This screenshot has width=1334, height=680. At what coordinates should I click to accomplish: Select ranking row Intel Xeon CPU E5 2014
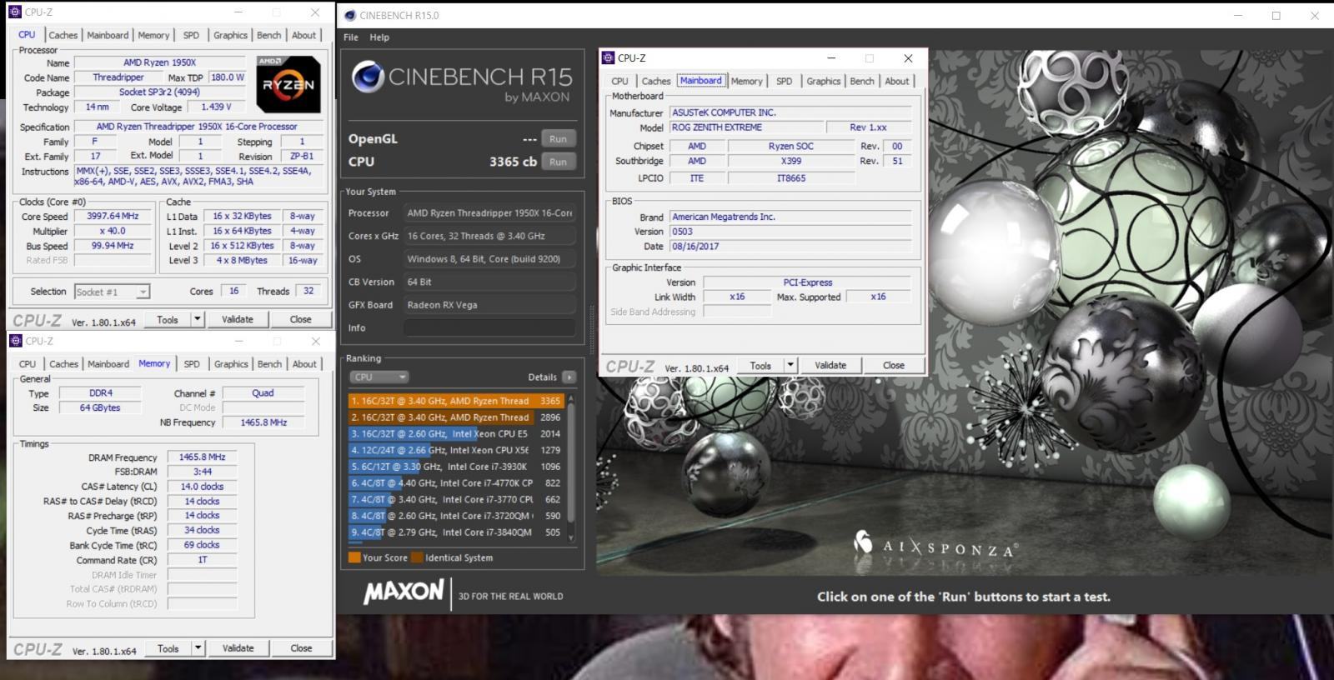[x=457, y=433]
